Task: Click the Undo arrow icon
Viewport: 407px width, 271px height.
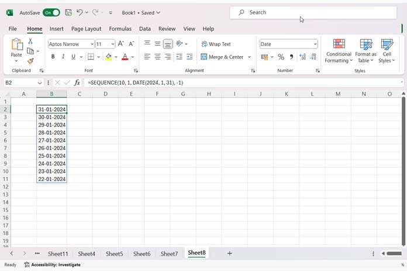Action: pos(80,12)
